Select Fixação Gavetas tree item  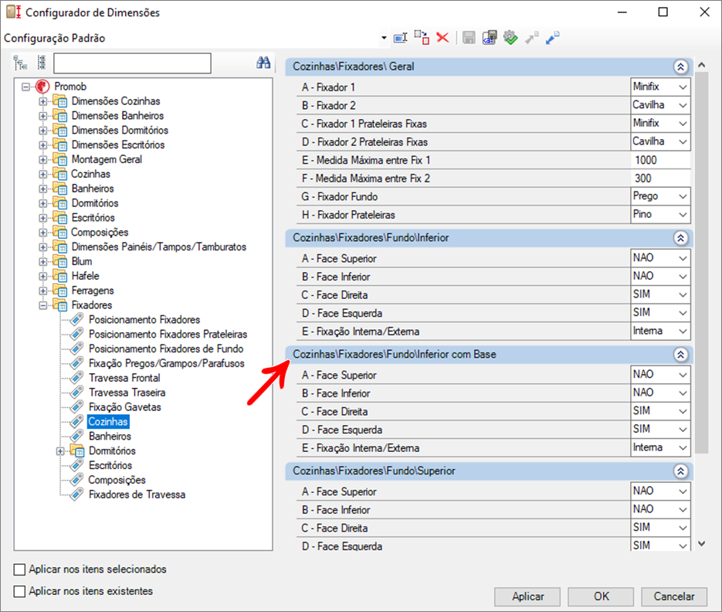[125, 407]
